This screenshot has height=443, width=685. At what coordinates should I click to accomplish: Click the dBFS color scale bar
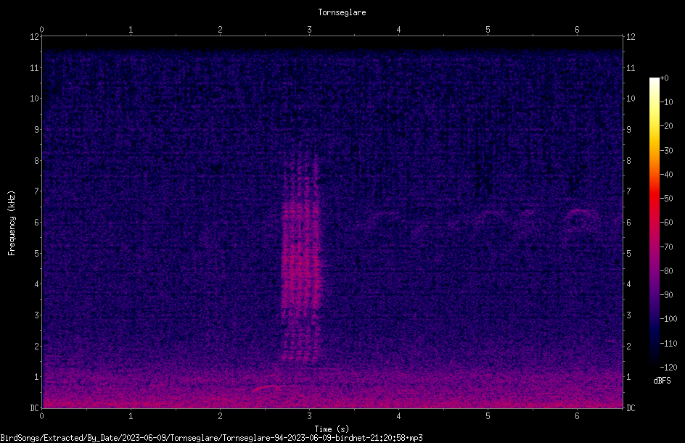tap(655, 223)
